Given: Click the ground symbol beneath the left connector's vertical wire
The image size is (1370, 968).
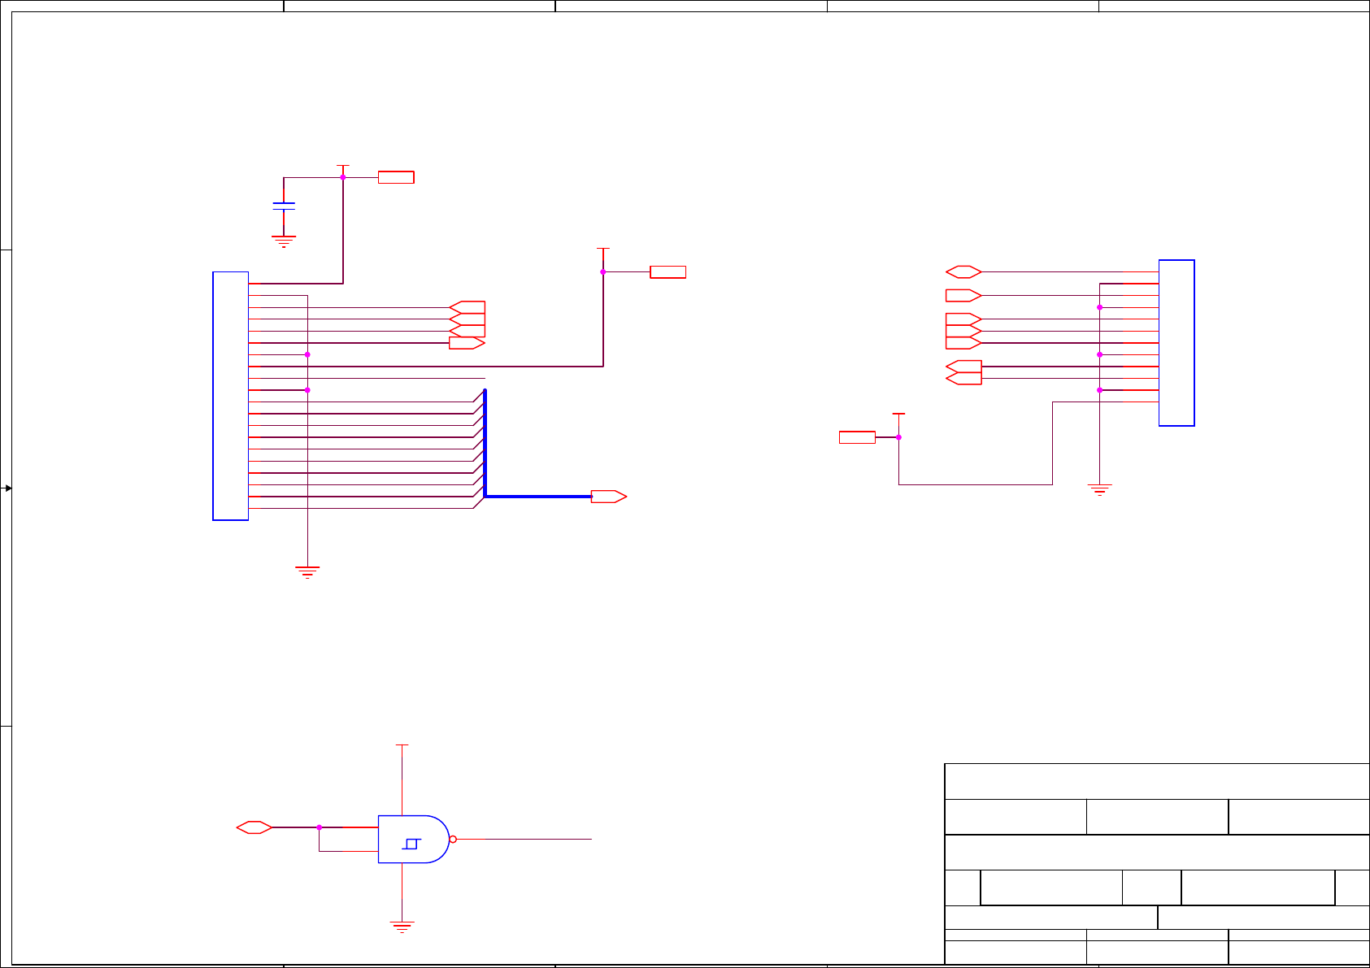Looking at the screenshot, I should click(307, 572).
